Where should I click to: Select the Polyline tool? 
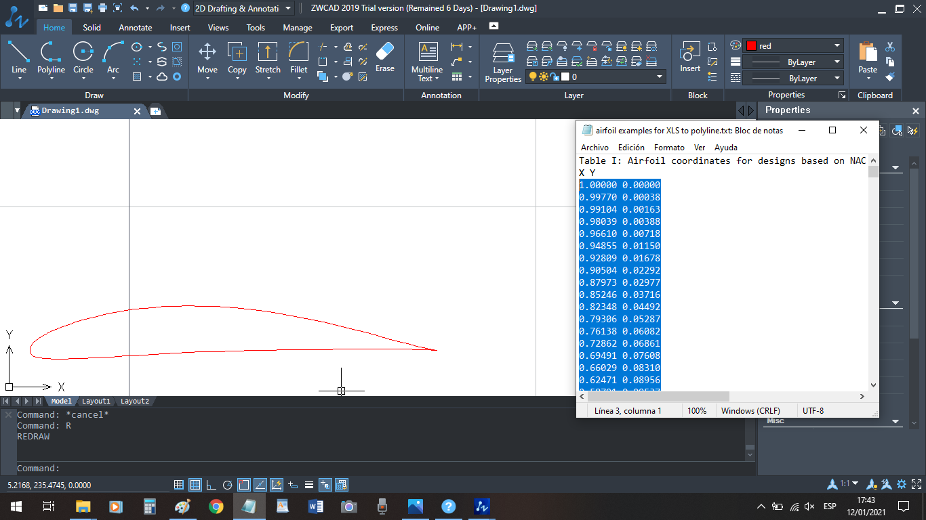click(x=51, y=57)
